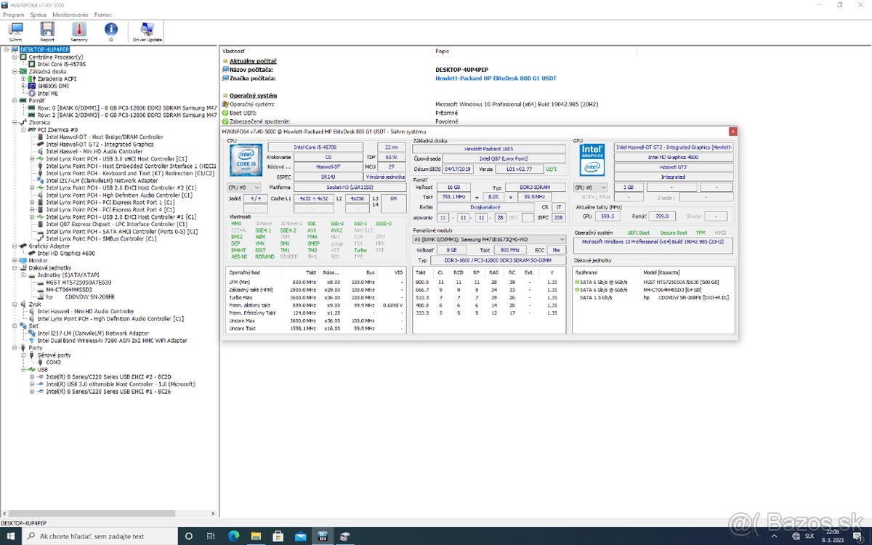Select Intel I217-LM Network Adapter under Sieť
The height and width of the screenshot is (545, 872).
[93, 333]
